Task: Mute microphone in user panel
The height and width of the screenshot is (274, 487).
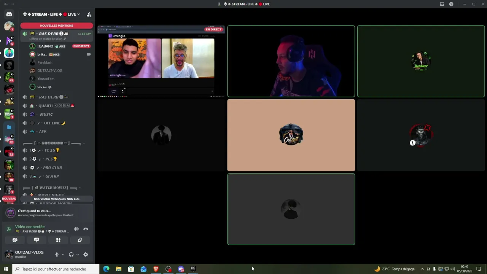Action: click(x=57, y=255)
